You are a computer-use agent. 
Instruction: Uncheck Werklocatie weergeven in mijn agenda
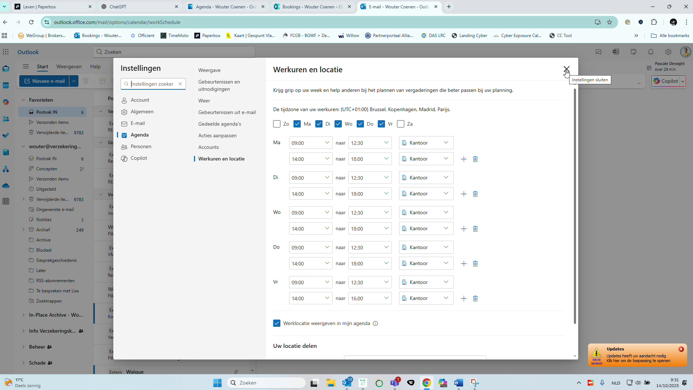click(277, 323)
